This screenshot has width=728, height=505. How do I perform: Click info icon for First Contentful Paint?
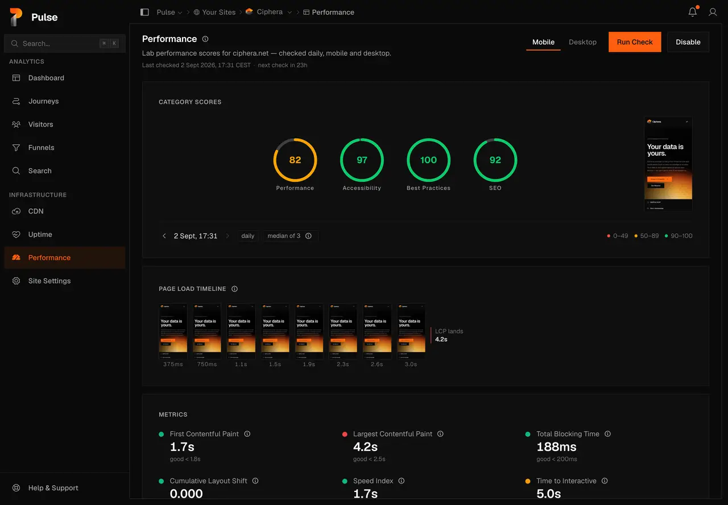tap(247, 434)
